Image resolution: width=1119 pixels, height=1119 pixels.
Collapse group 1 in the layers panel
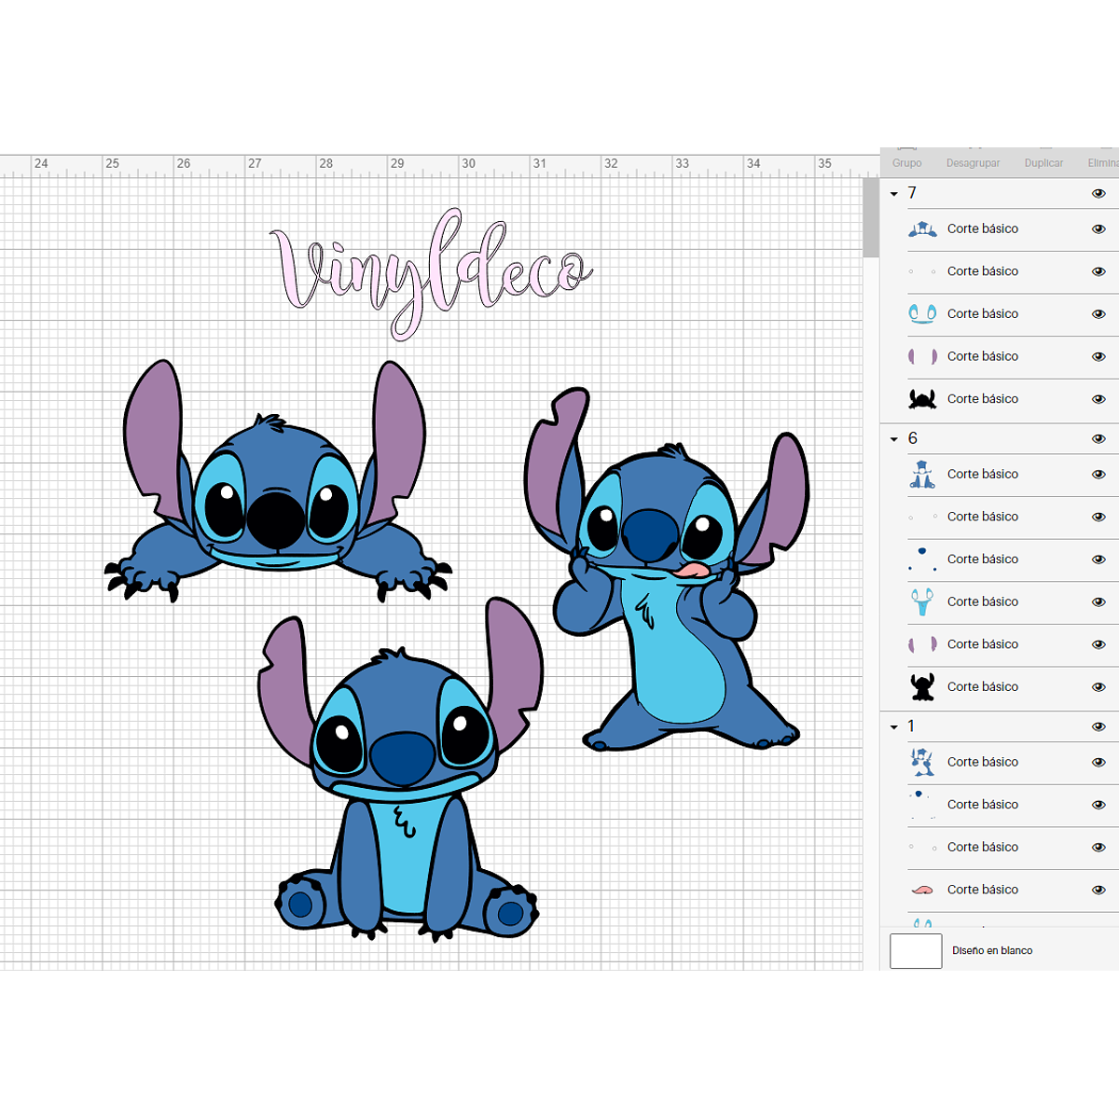pos(894,725)
